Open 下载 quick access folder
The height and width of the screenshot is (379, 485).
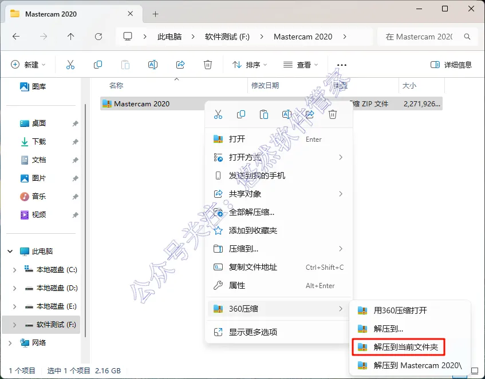pyautogui.click(x=33, y=141)
